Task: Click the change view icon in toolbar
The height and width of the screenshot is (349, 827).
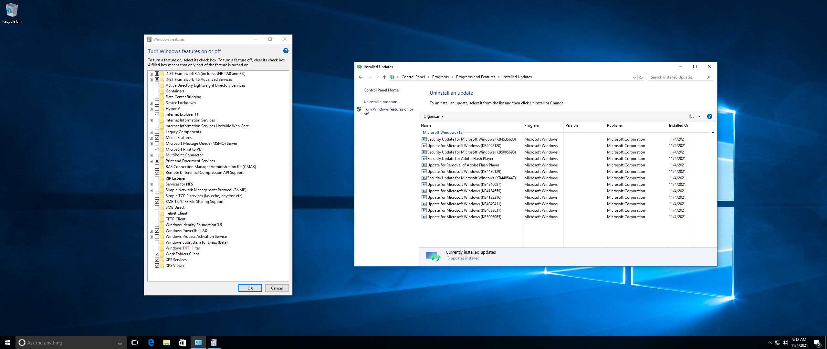Action: point(692,116)
